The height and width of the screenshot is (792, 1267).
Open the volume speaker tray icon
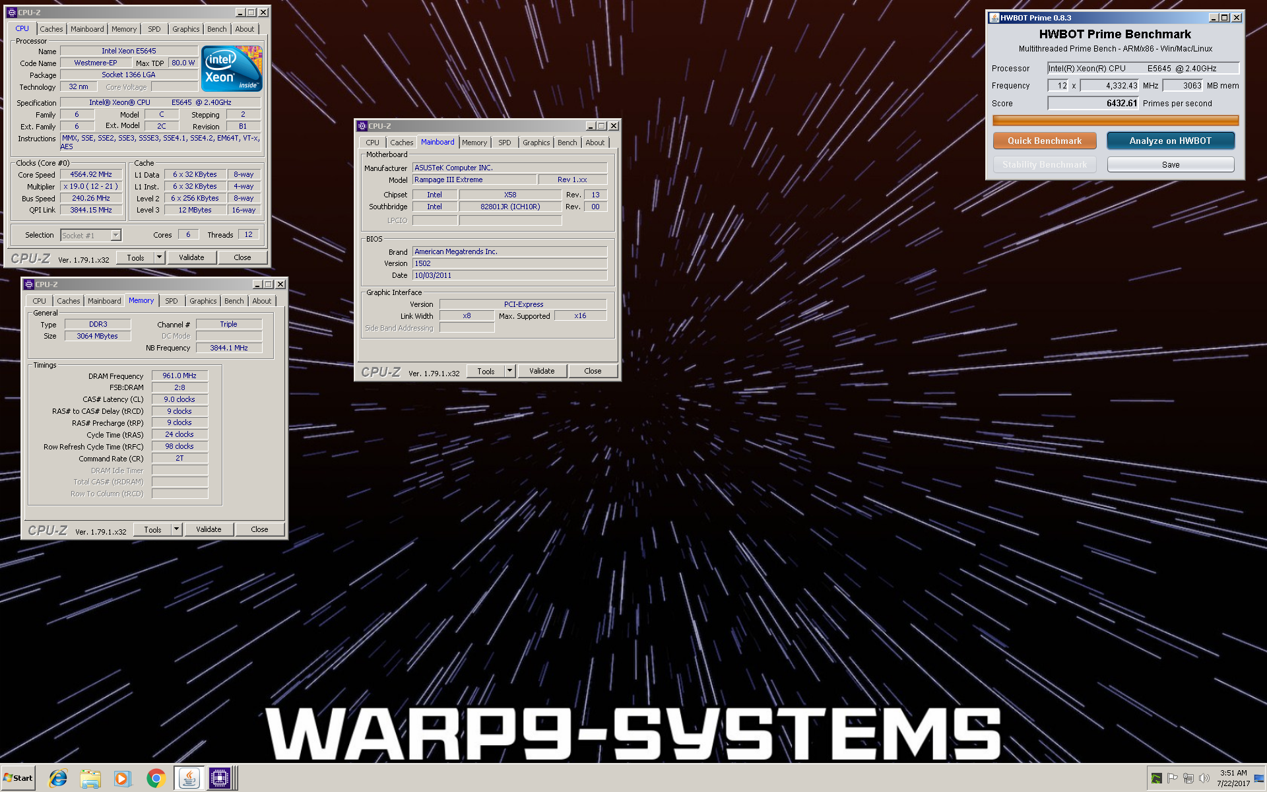(x=1204, y=778)
